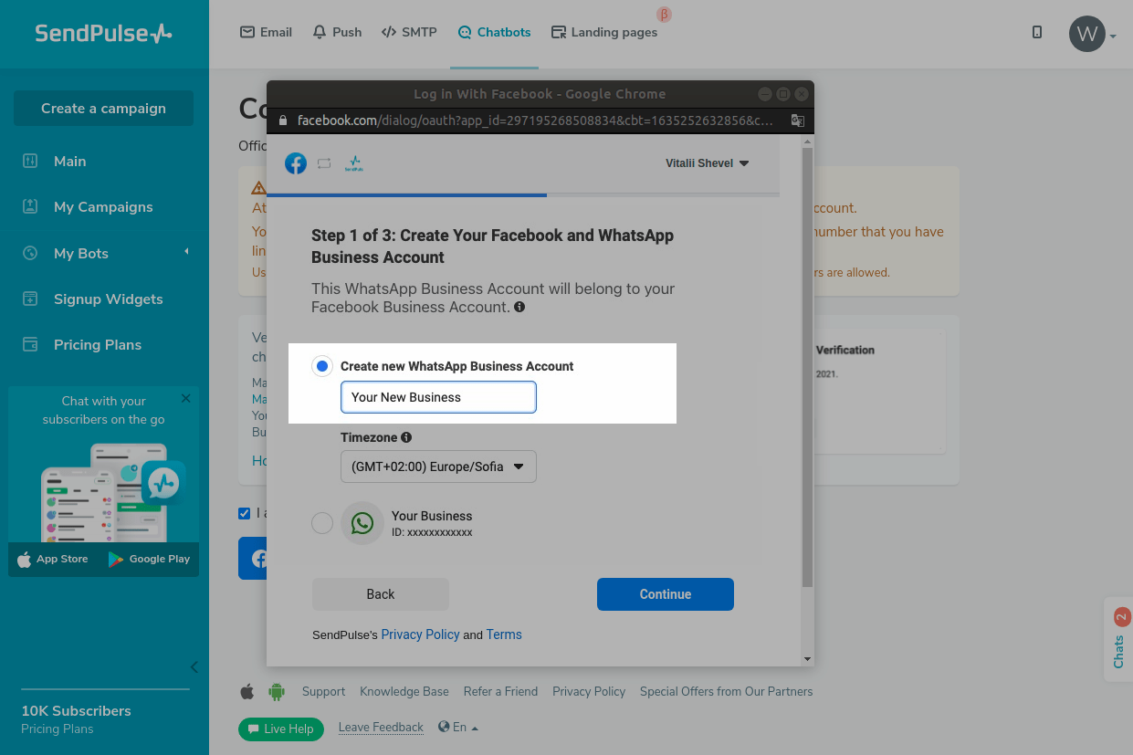This screenshot has width=1133, height=755.
Task: Expand the My Bots submenu arrow
Action: point(186,252)
